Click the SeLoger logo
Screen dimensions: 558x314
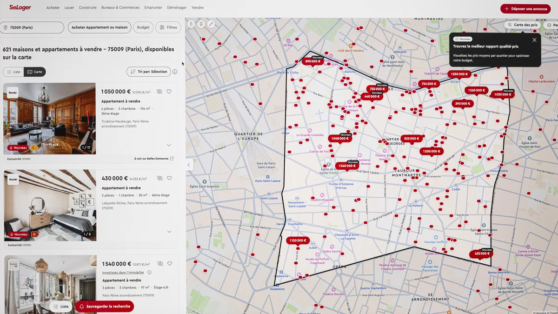[20, 7]
